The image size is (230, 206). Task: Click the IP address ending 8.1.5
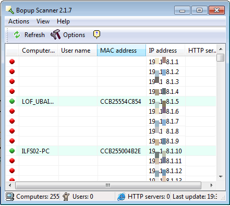[x=164, y=101]
